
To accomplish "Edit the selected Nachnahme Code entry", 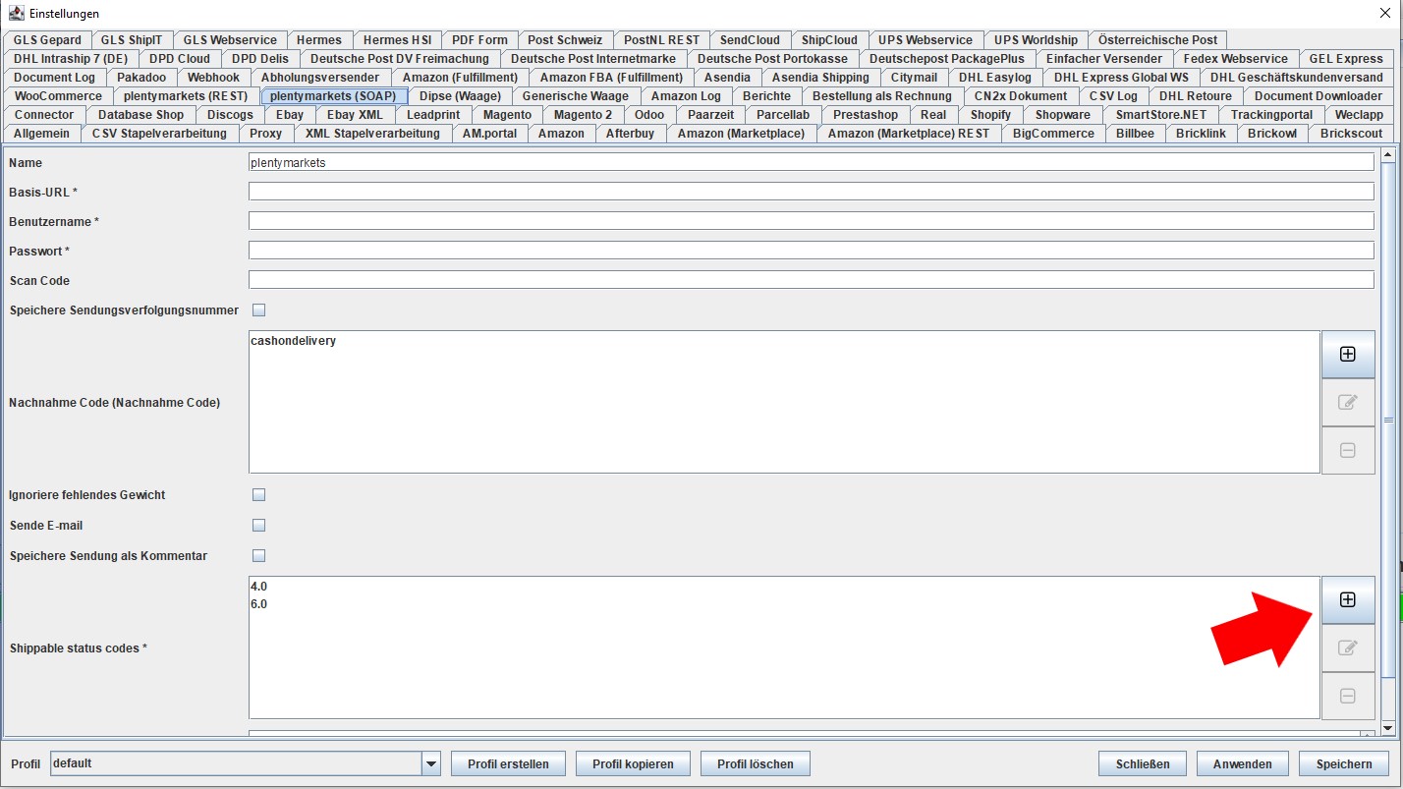I will click(1348, 402).
